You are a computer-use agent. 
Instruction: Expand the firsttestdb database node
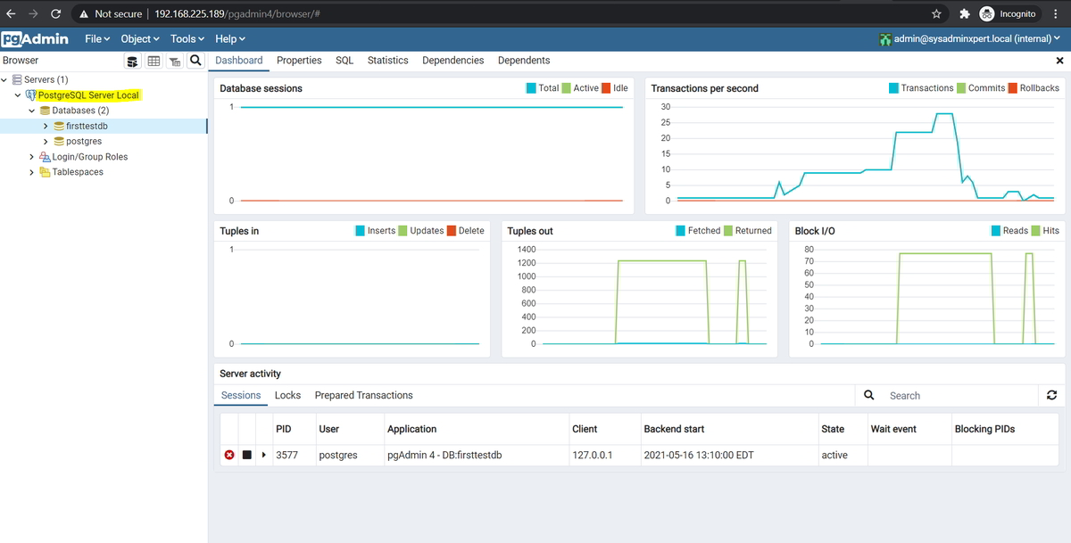46,127
